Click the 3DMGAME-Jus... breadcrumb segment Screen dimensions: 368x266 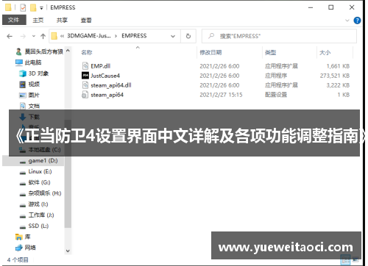(x=89, y=36)
